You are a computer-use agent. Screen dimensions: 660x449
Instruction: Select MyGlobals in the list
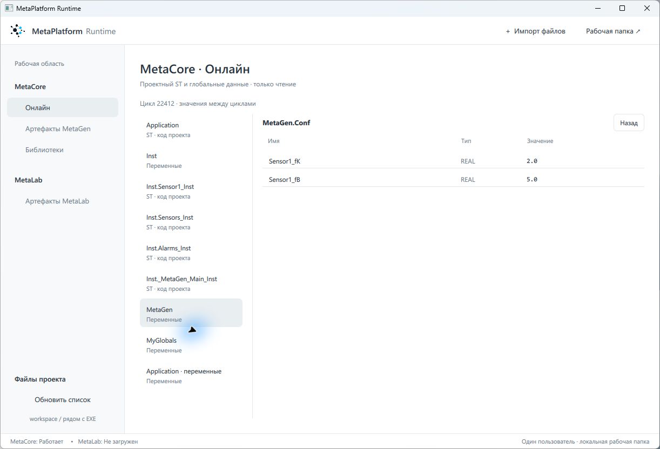pyautogui.click(x=191, y=345)
